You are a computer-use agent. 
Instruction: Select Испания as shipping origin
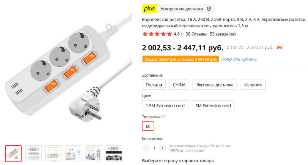click(x=253, y=85)
